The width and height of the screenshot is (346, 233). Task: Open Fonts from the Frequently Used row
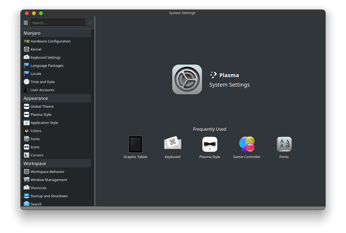(284, 147)
